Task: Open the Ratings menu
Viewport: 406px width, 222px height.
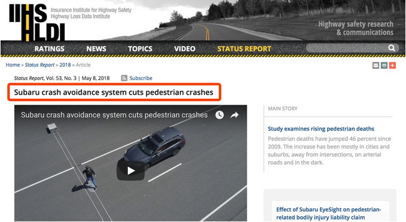Action: [49, 48]
